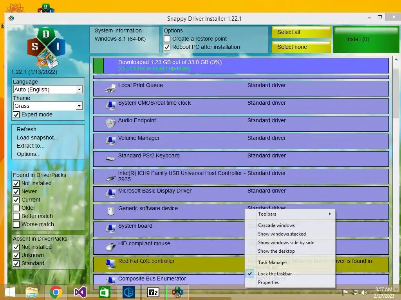Uncheck Not installed under Found in DriverPacks

tap(16, 183)
